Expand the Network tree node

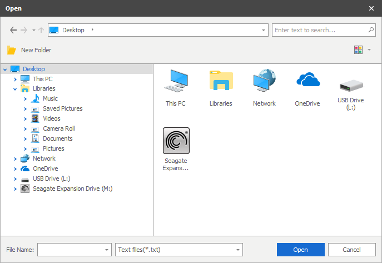click(x=15, y=159)
